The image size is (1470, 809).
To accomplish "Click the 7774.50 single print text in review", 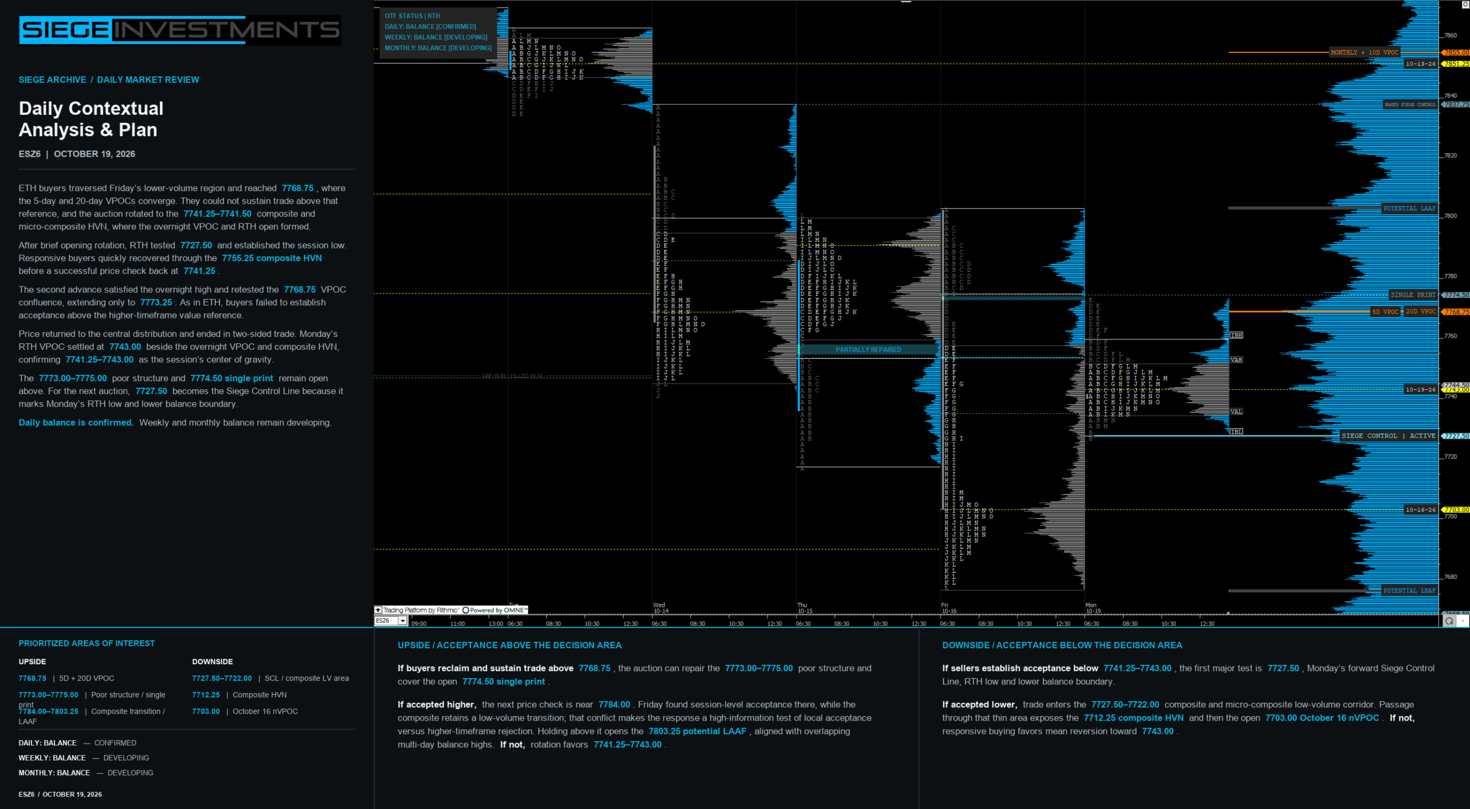I will click(x=231, y=378).
